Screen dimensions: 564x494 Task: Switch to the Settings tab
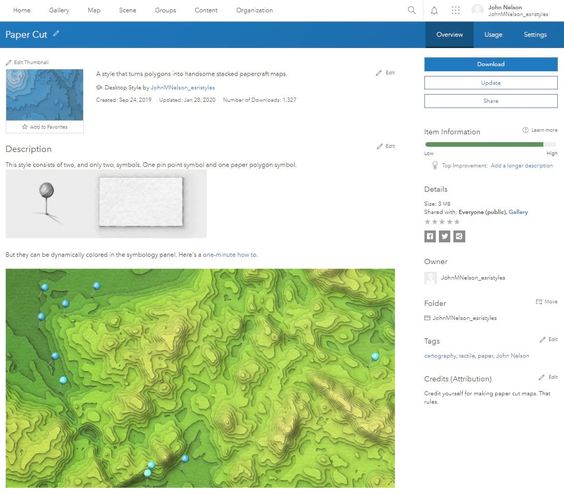[x=535, y=35]
